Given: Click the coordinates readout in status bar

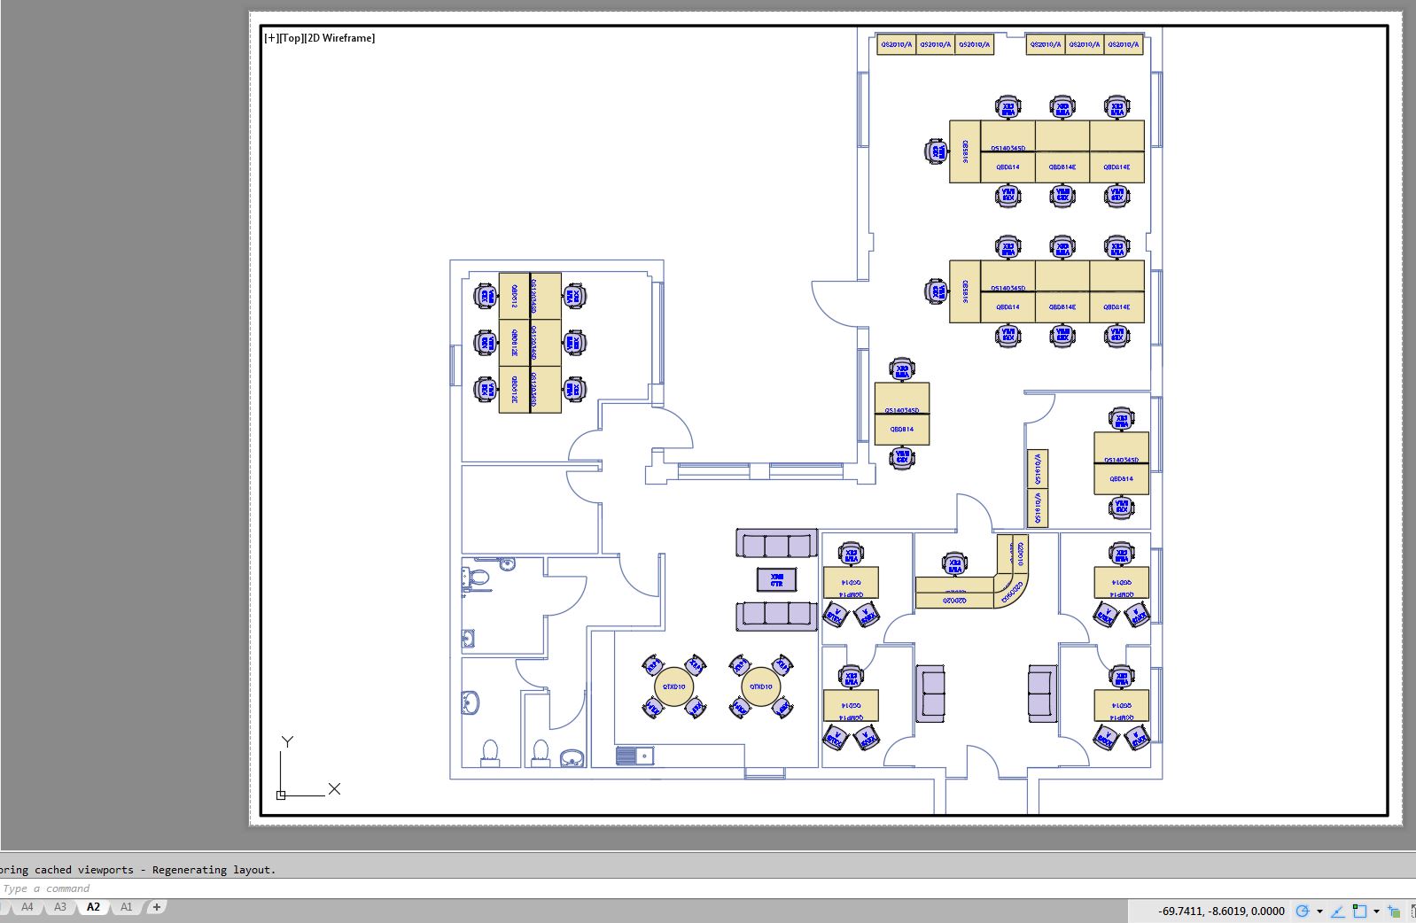Looking at the screenshot, I should click(x=1221, y=911).
